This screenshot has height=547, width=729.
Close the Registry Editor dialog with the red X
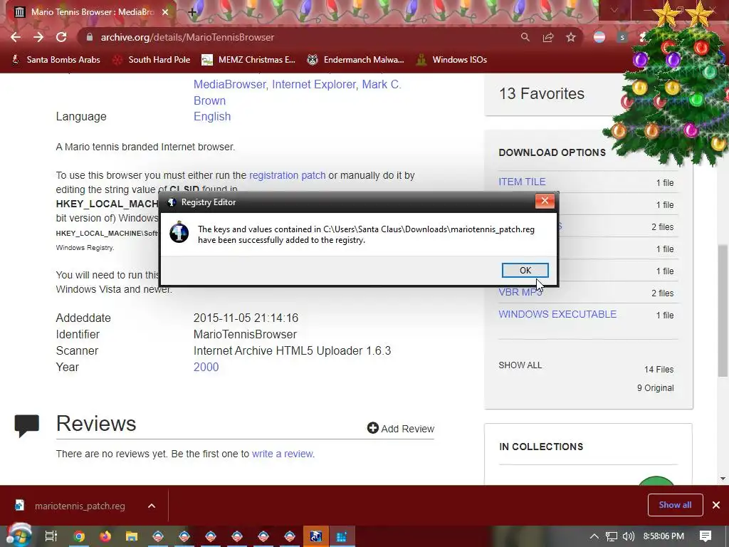(x=545, y=201)
